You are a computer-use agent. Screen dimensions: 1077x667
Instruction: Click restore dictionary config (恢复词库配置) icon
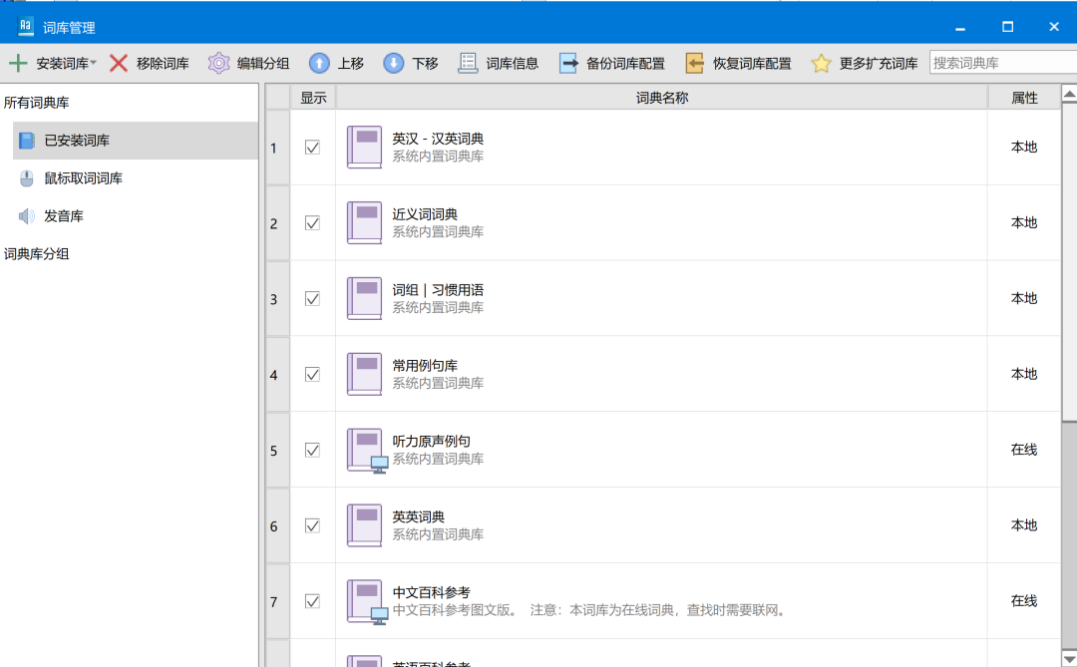695,63
